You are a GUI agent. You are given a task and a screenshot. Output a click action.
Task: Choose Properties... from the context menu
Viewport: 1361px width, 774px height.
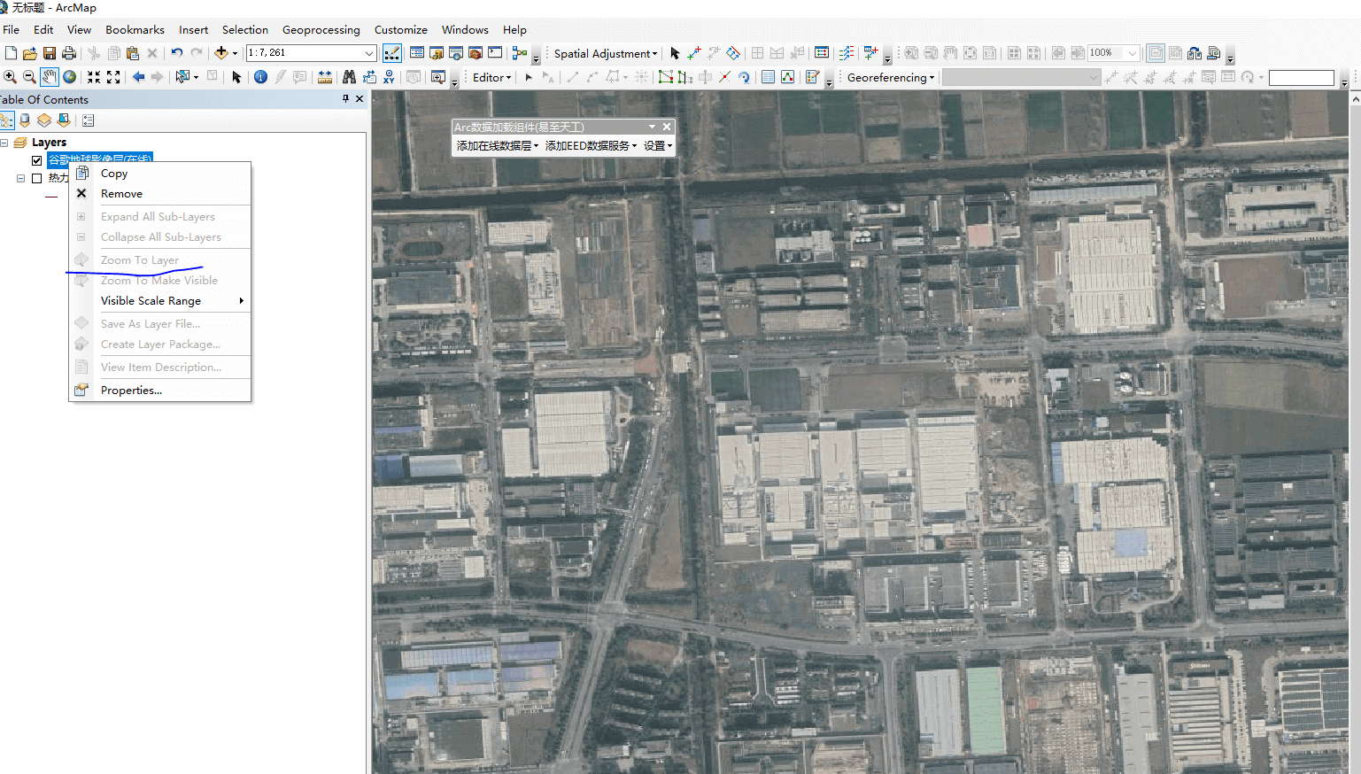pyautogui.click(x=131, y=391)
